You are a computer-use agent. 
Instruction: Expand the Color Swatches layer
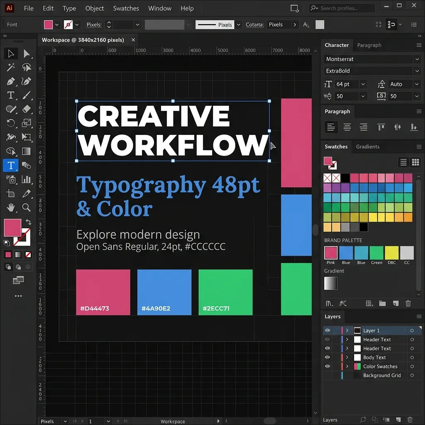pyautogui.click(x=347, y=366)
